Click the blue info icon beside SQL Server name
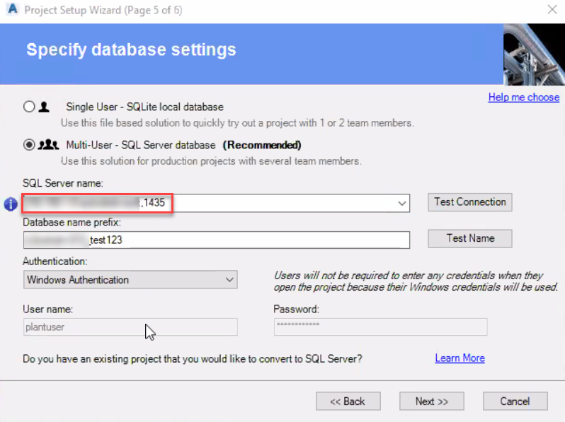Viewport: 565px width, 422px height. click(11, 204)
